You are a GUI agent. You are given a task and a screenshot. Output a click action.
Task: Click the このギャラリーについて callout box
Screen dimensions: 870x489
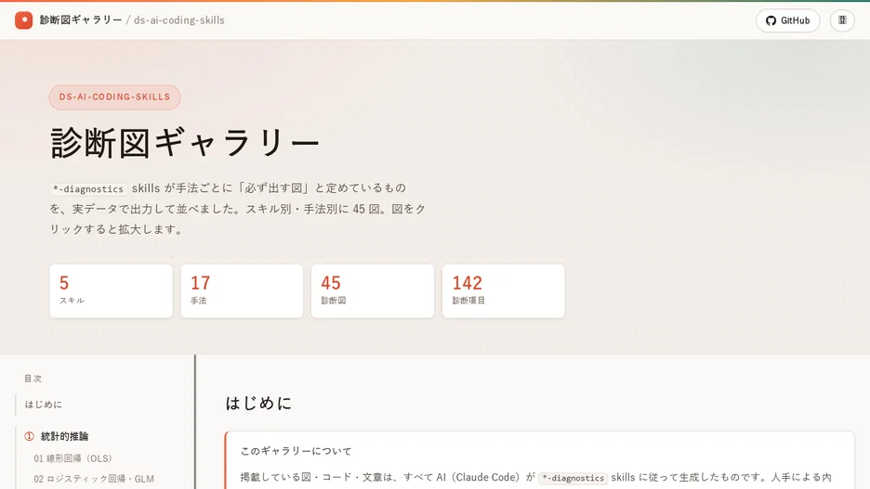pos(539,460)
